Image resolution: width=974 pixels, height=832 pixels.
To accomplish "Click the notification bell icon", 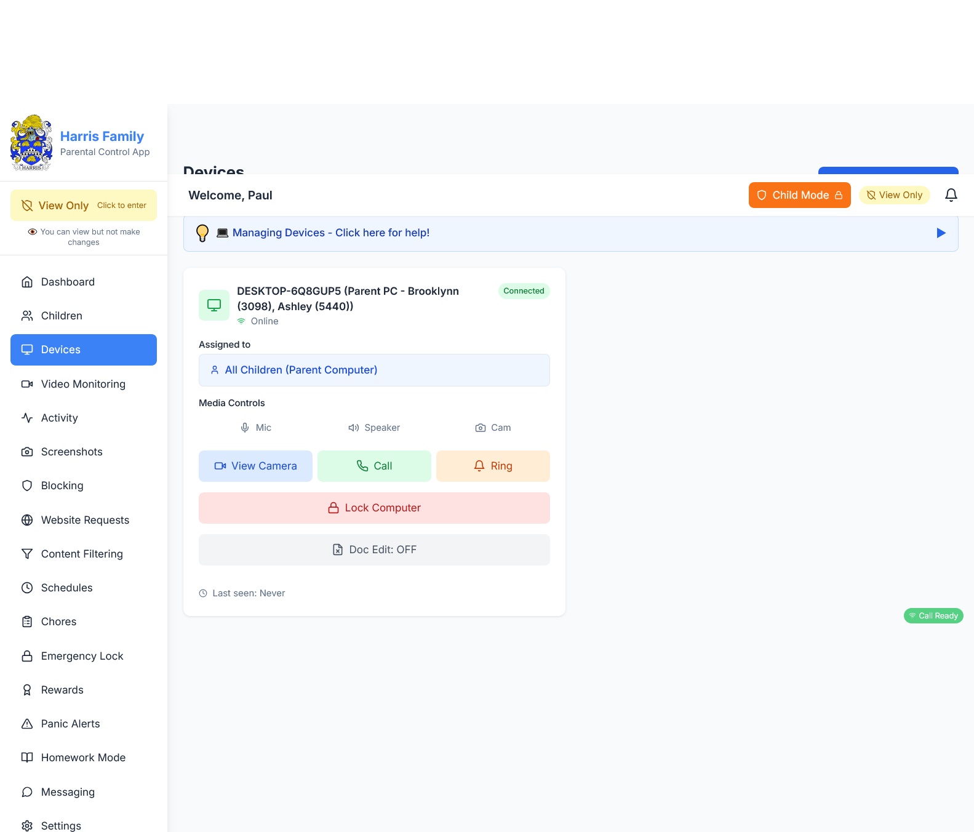I will tap(951, 195).
